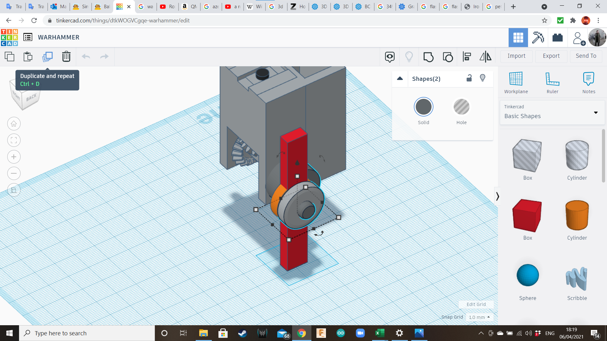Pick the blue Sphere shape thumbnail
This screenshot has width=607, height=341.
tap(527, 275)
